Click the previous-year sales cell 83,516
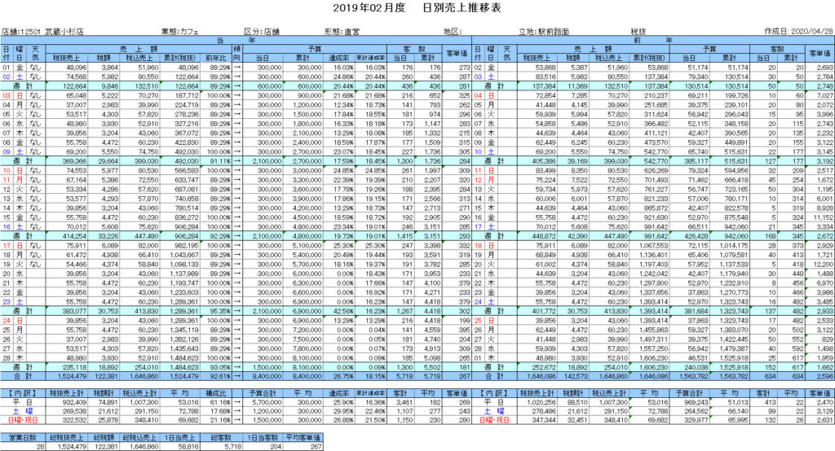 (x=546, y=77)
